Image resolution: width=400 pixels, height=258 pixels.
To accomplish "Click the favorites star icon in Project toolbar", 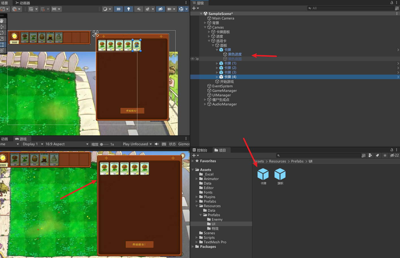I will point(385,155).
